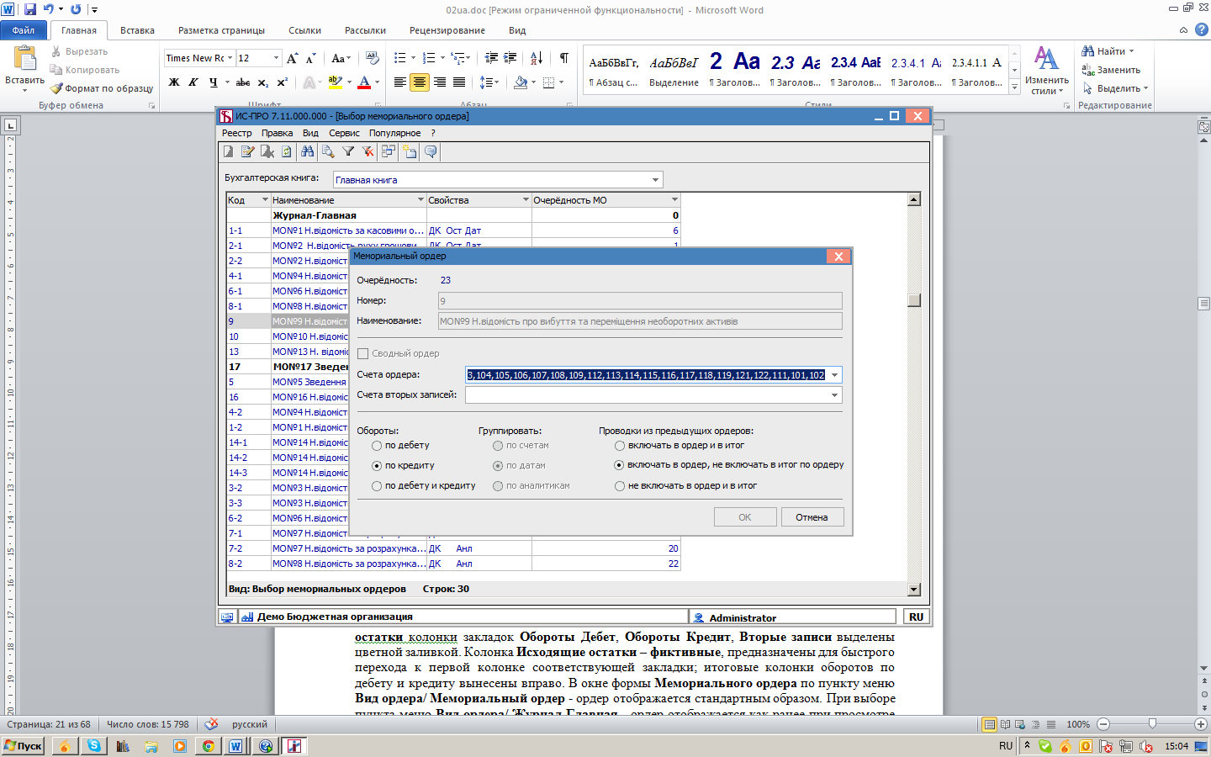Select the 'по дебету' radio button
This screenshot has width=1211, height=757.
tap(378, 446)
